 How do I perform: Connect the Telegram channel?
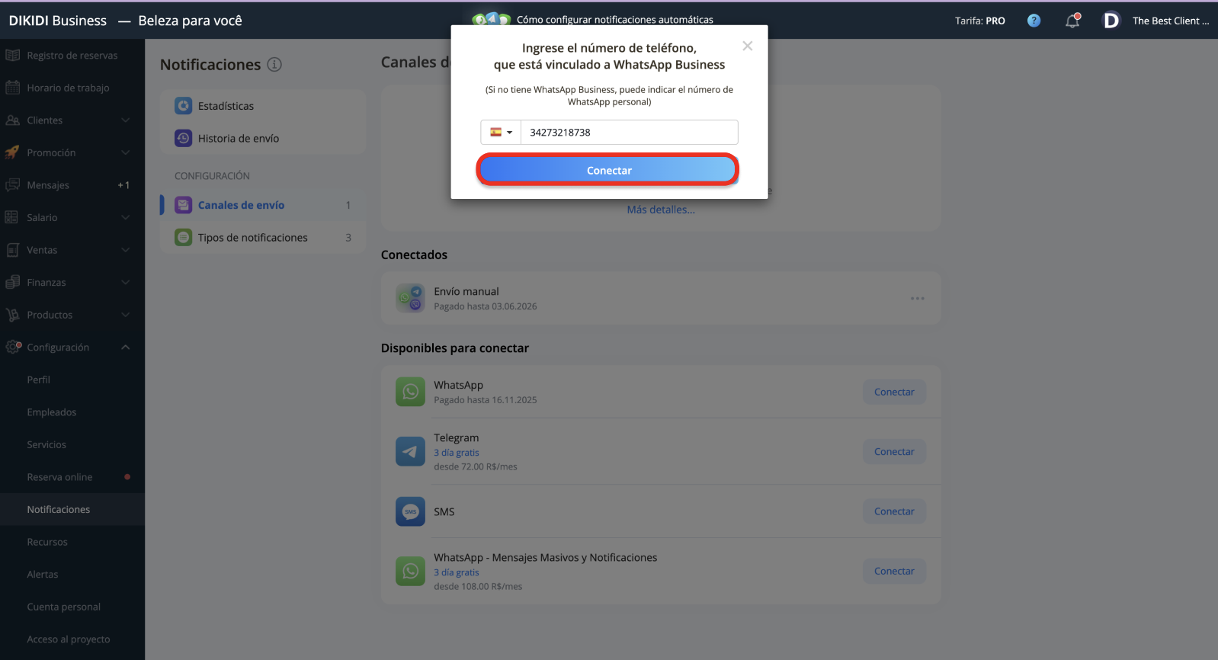(894, 451)
